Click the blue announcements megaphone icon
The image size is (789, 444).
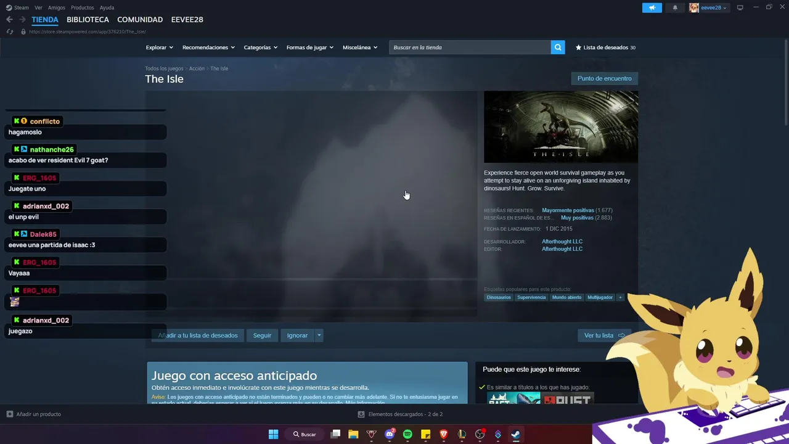[x=652, y=7]
